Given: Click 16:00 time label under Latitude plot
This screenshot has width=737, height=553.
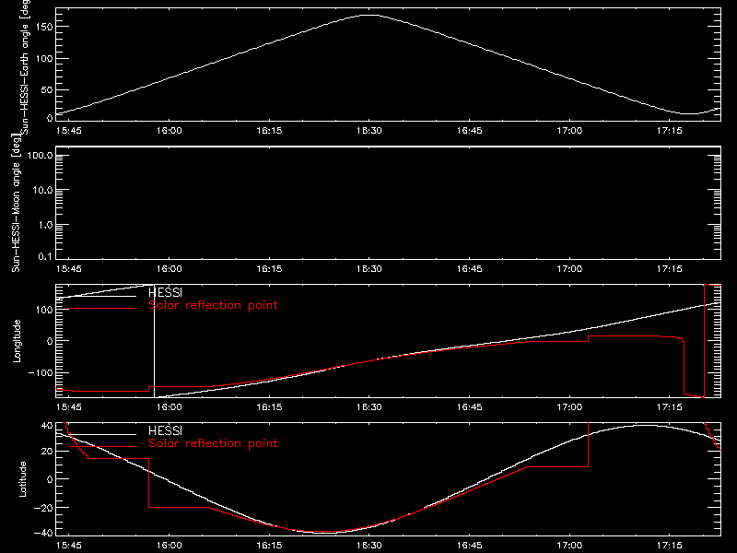Looking at the screenshot, I should 170,546.
